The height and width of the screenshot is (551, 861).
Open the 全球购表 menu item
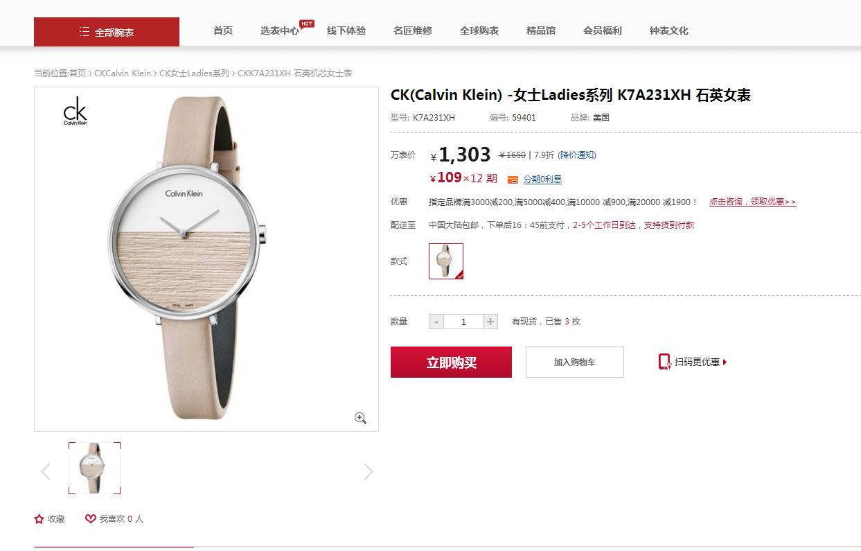[x=479, y=30]
